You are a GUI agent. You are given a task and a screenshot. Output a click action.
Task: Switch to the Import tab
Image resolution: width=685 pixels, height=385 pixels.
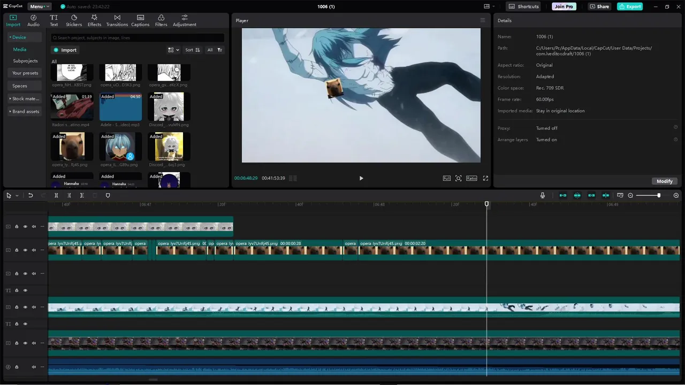pos(13,21)
